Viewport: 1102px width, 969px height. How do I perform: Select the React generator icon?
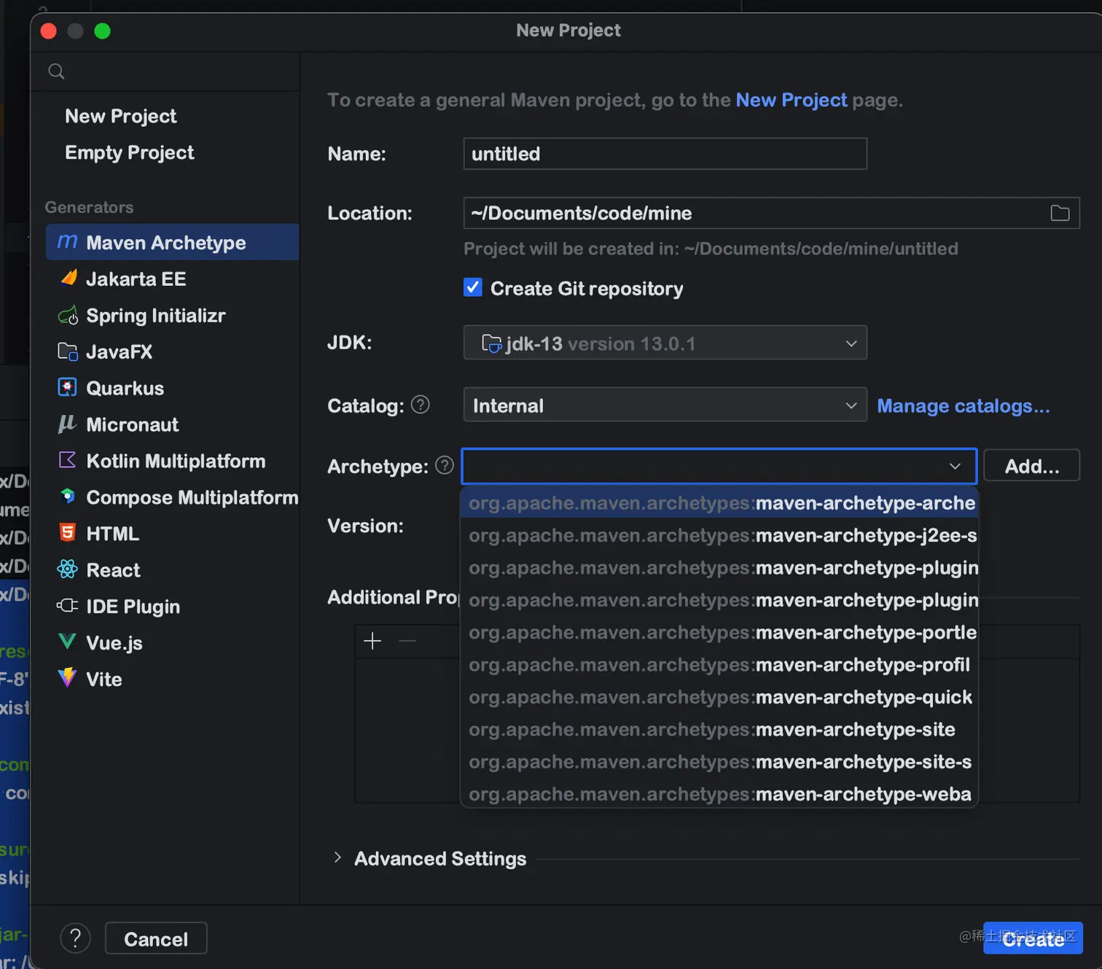click(67, 569)
